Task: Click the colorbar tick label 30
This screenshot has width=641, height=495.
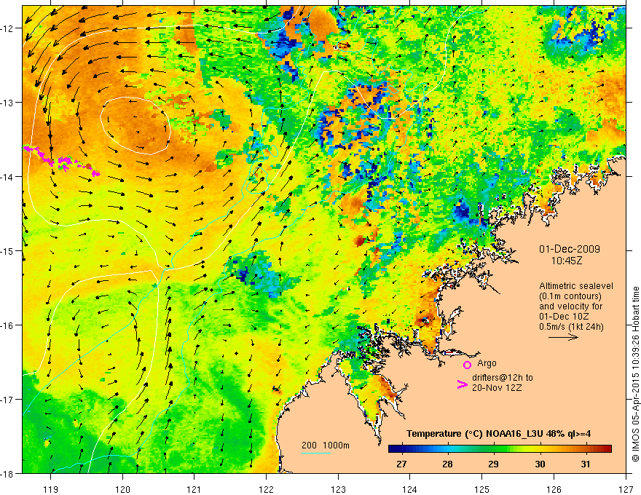Action: 540,464
